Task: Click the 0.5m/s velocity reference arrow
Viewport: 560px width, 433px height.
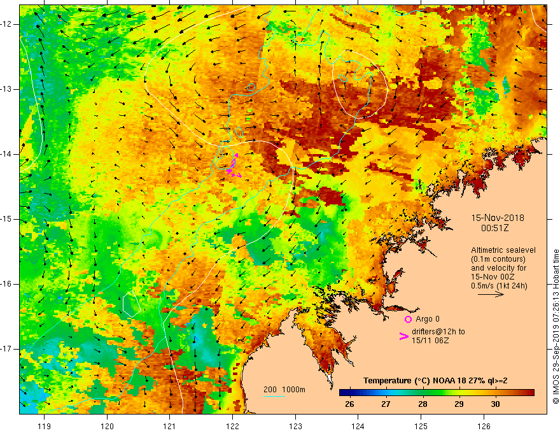Action: click(x=491, y=294)
